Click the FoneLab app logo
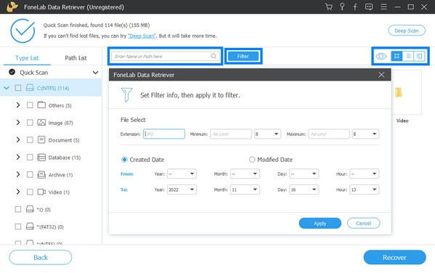Screen dimensions: 435x273 pyautogui.click(x=12, y=7)
